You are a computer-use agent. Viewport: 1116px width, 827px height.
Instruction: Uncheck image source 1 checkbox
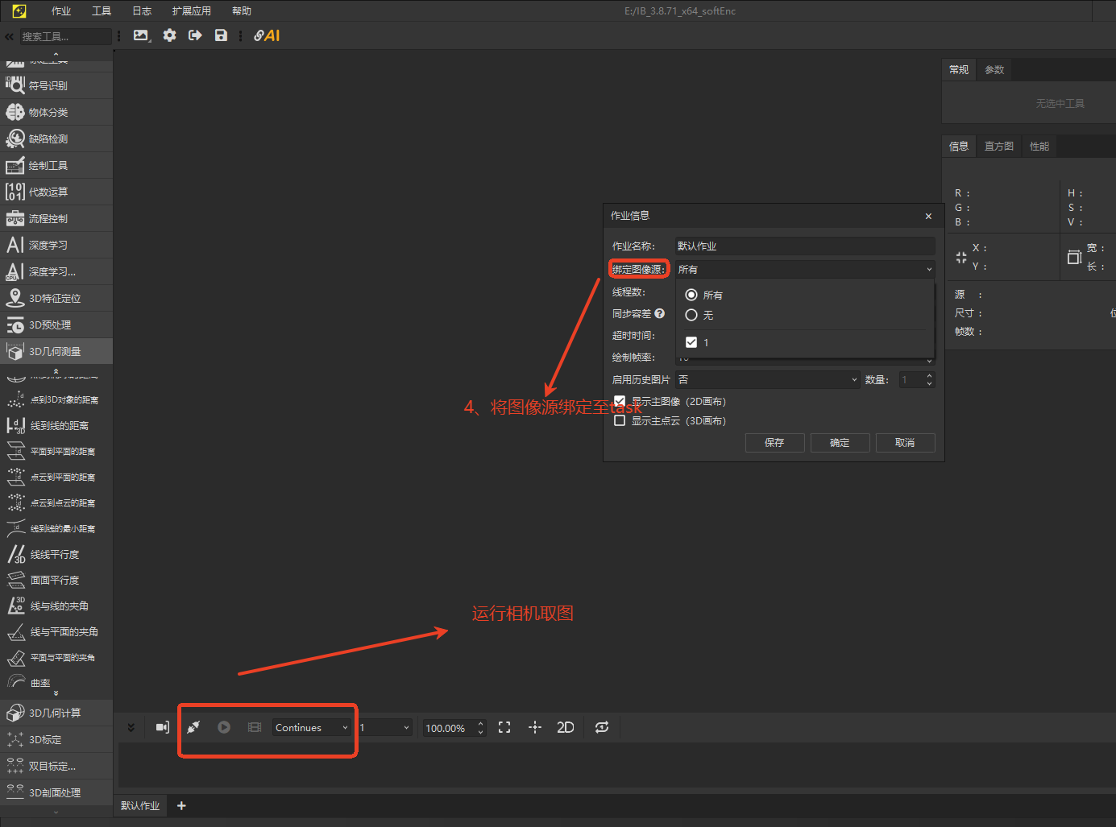[x=691, y=342]
